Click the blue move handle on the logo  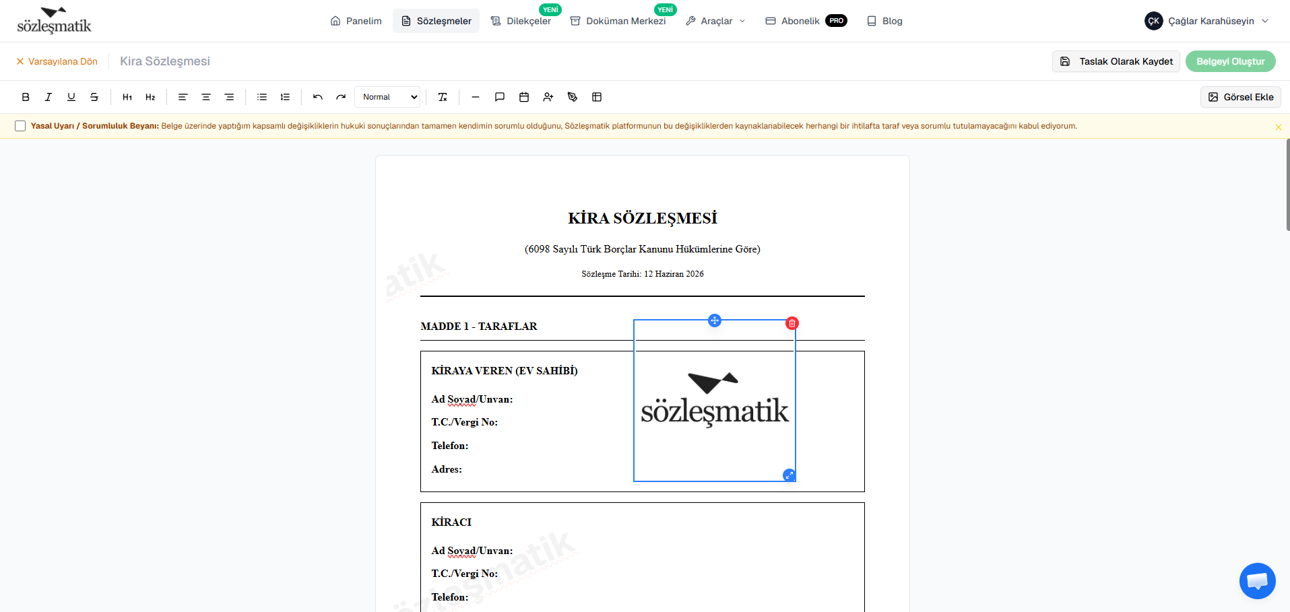point(715,320)
